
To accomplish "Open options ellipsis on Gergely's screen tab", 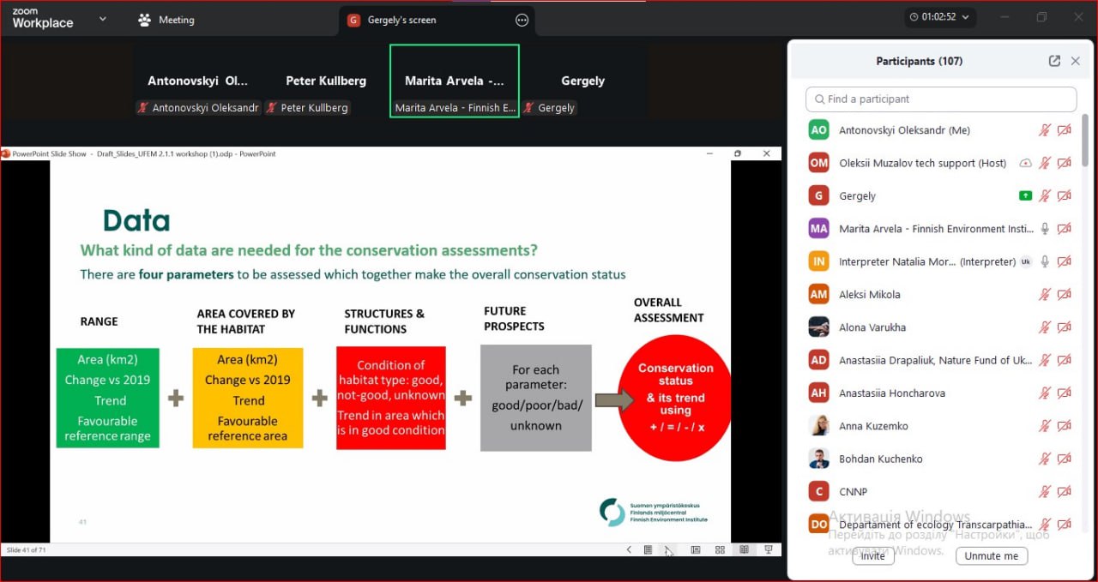I will click(522, 20).
